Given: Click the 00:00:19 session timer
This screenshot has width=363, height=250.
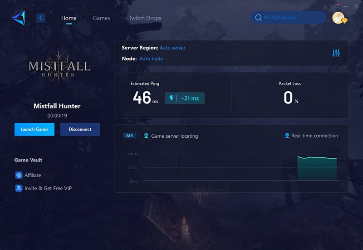Looking at the screenshot, I should pos(57,115).
